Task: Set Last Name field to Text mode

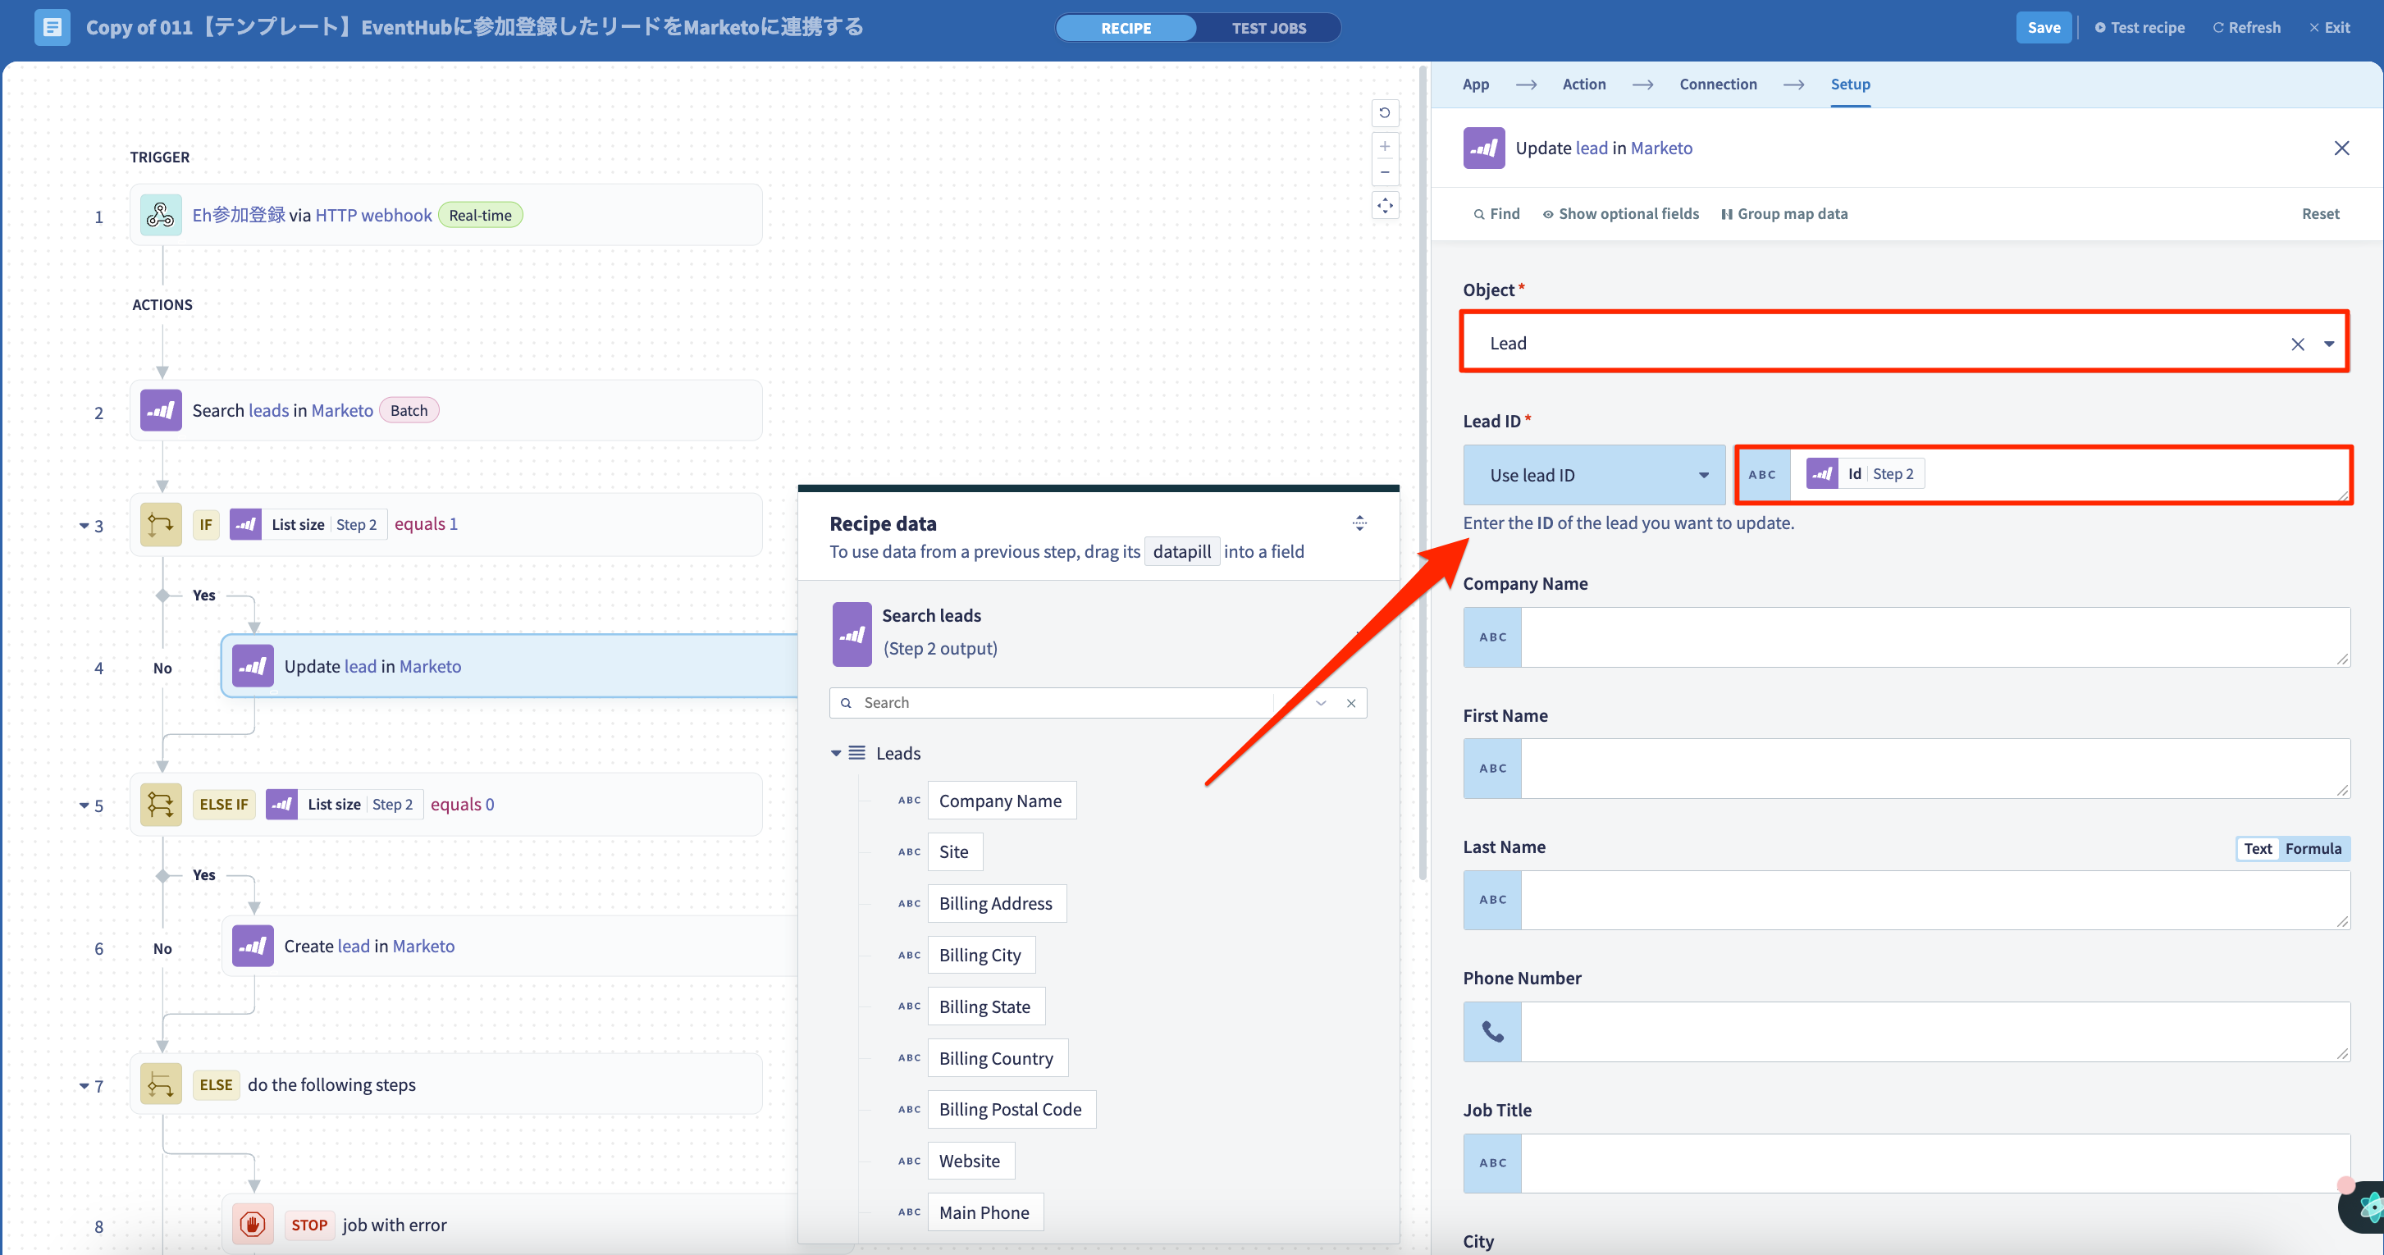Action: [x=2257, y=849]
